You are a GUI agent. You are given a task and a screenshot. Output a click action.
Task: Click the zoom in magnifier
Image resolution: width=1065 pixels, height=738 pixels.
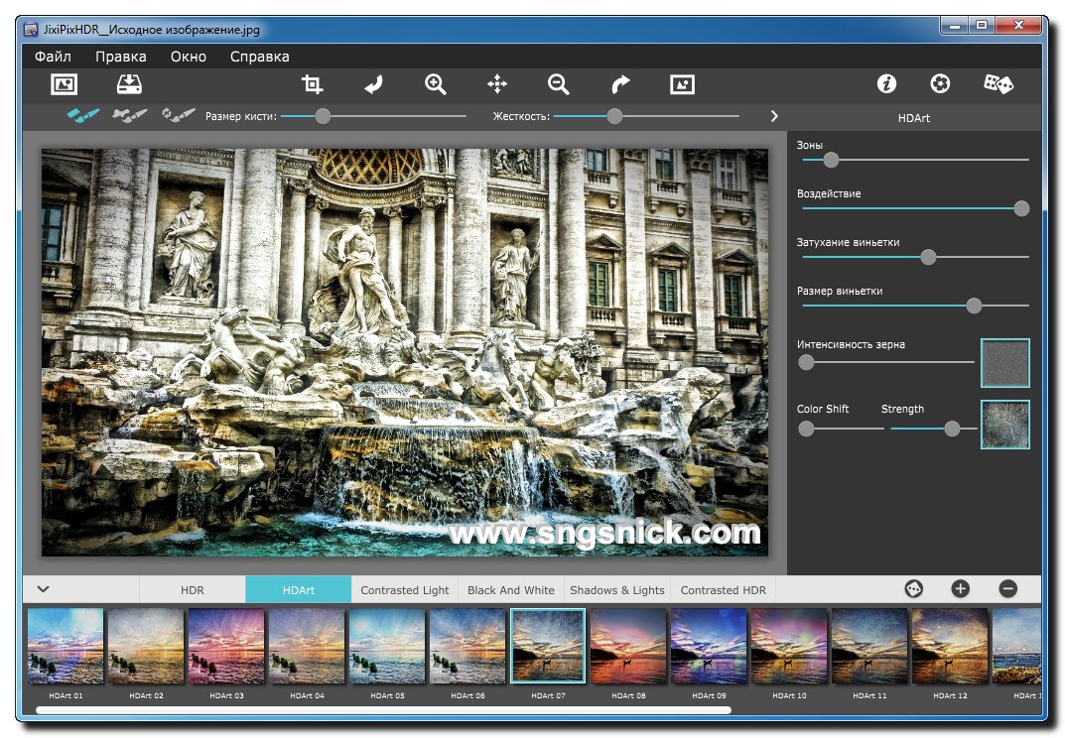436,84
